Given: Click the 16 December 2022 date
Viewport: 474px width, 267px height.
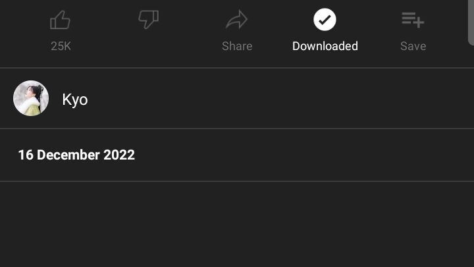Looking at the screenshot, I should point(76,155).
